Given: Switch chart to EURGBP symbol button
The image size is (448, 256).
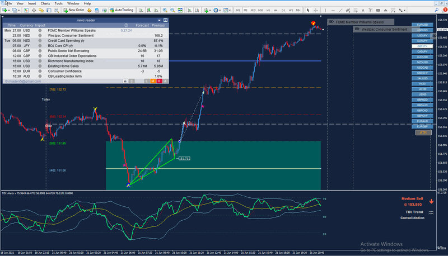Looking at the screenshot, I should [422, 126].
